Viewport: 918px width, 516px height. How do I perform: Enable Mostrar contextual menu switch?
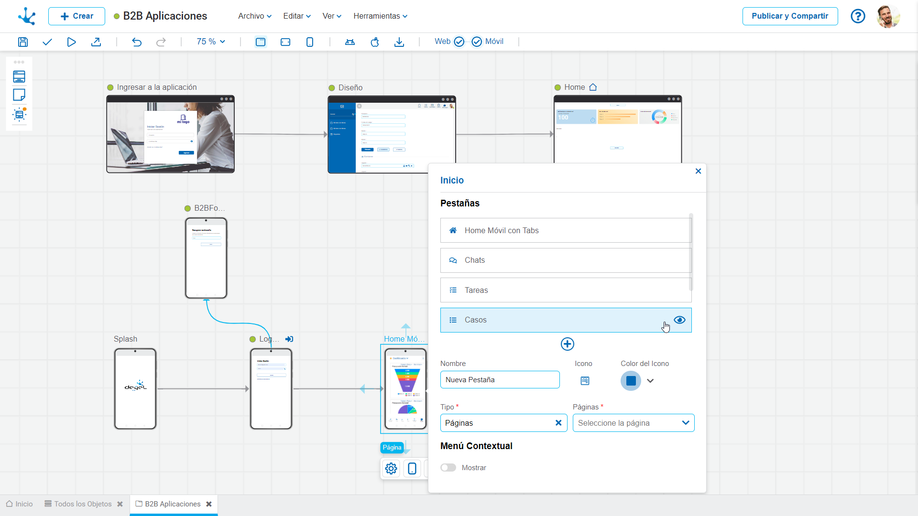(448, 468)
